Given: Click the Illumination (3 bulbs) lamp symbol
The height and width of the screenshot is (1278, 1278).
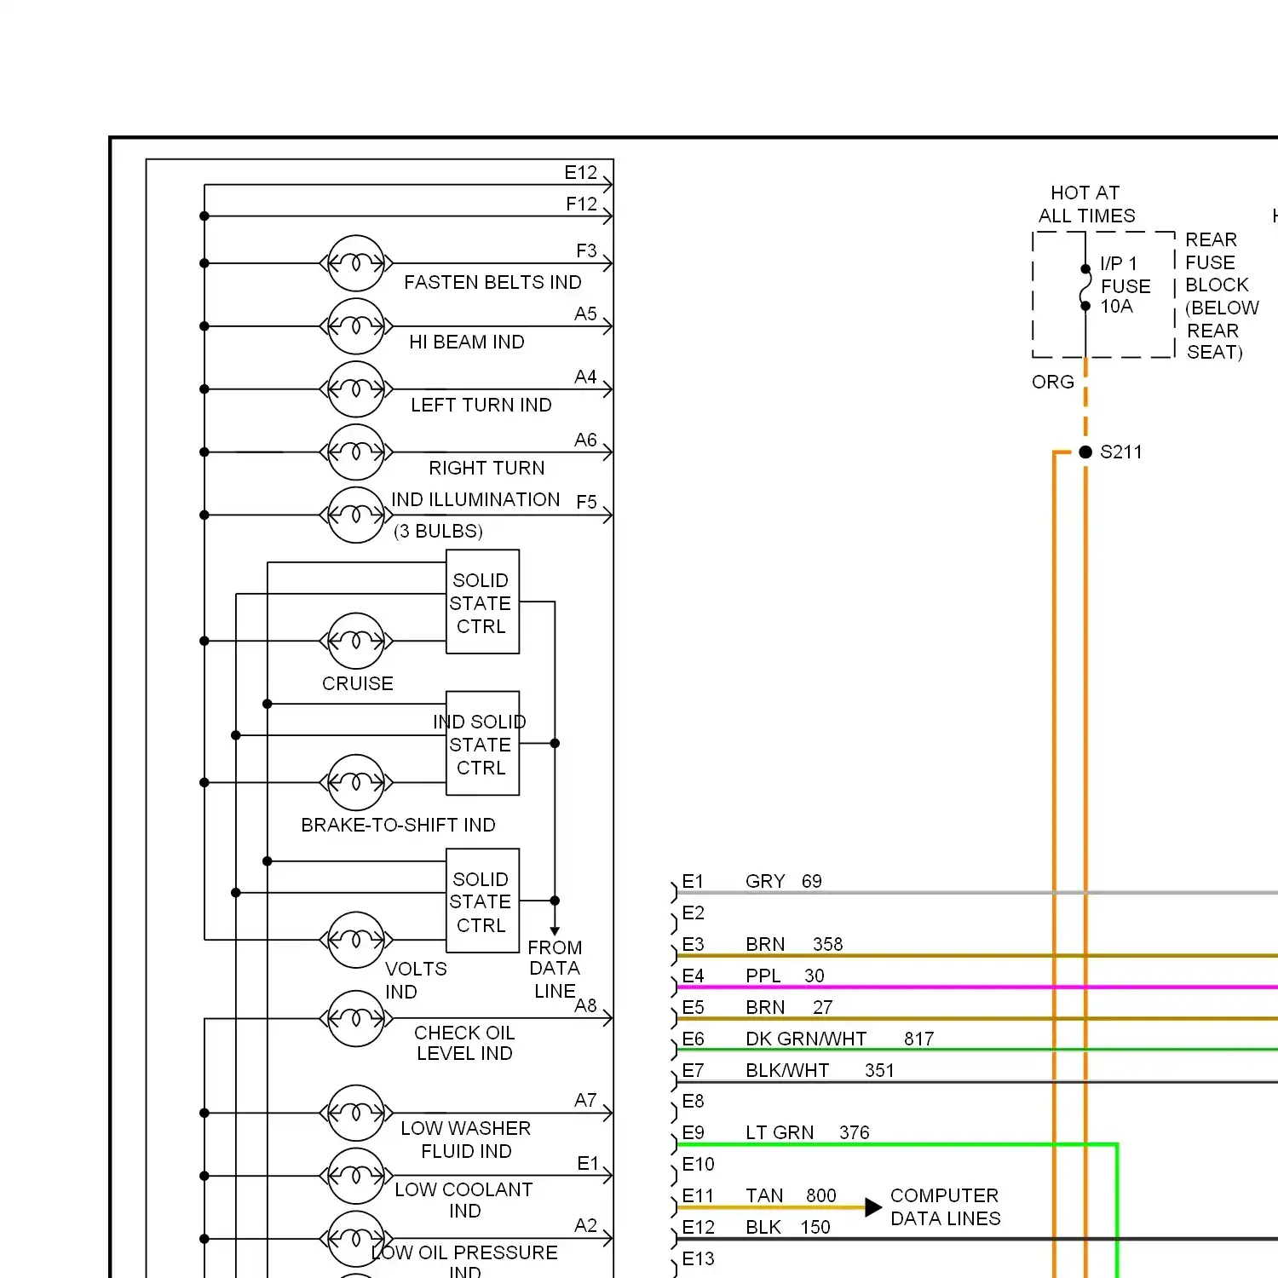Looking at the screenshot, I should click(x=356, y=515).
